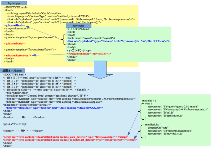Image resolution: width=212 pixels, height=149 pixels.
Task: Click the "if (gt IE 9)" comment line
Action: coord(46,90)
